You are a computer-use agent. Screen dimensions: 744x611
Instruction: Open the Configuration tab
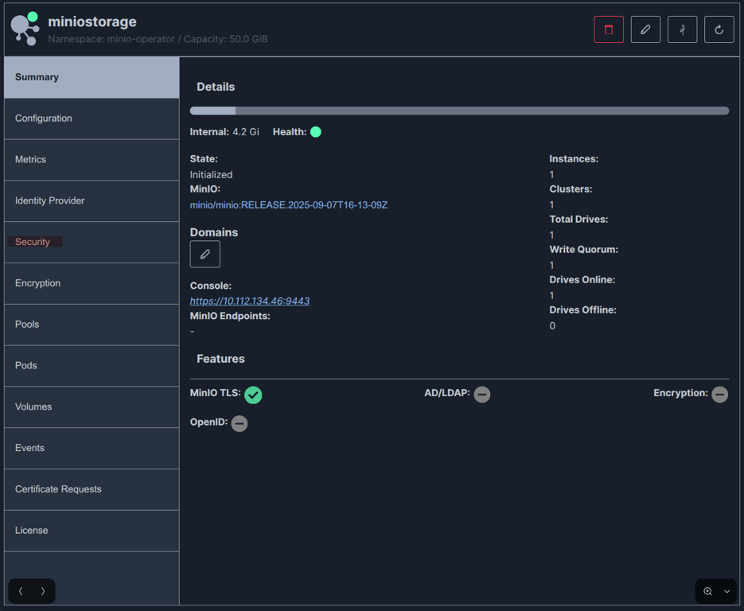[92, 119]
